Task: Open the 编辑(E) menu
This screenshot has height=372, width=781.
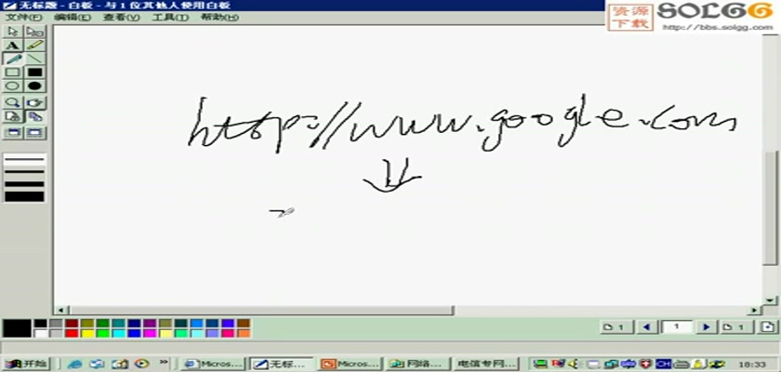Action: pos(73,18)
